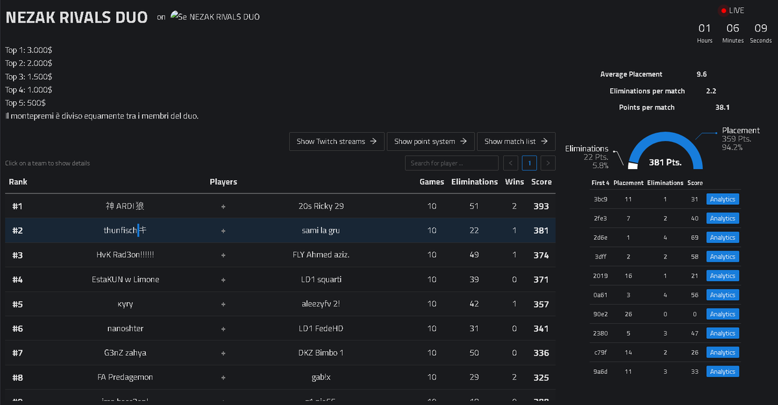Open Analytics for match 0a61

(722, 295)
